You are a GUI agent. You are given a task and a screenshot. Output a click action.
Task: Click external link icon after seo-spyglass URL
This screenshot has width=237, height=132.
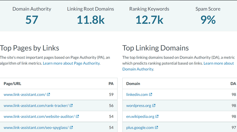[71, 128]
